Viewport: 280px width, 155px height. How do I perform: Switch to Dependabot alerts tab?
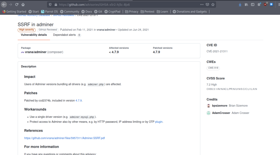(x=67, y=35)
